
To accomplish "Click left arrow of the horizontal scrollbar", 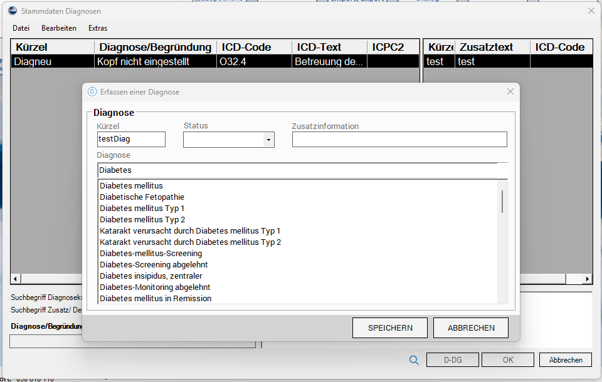I will point(16,279).
